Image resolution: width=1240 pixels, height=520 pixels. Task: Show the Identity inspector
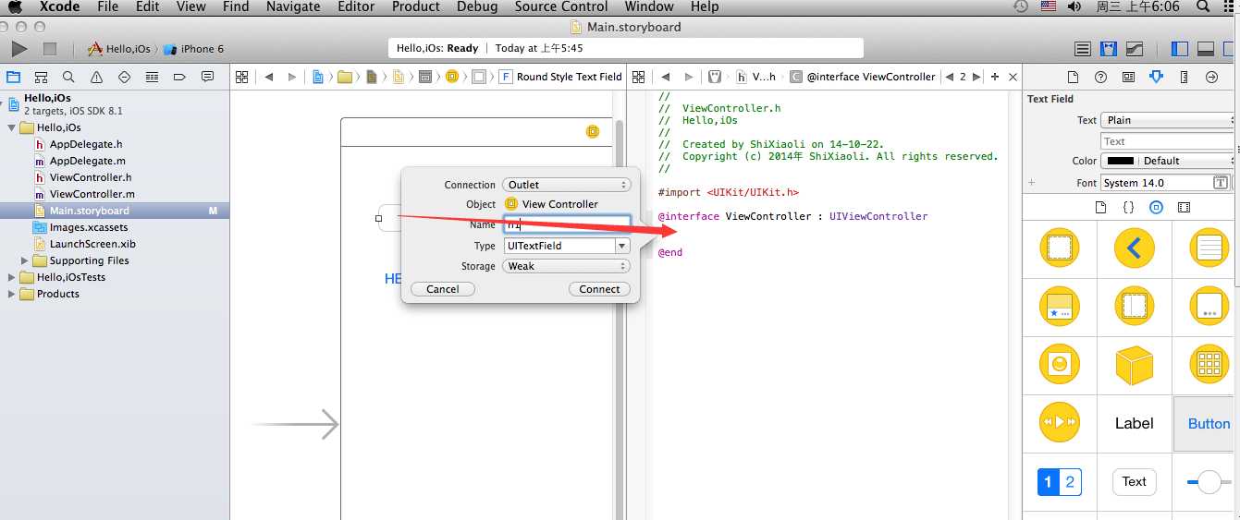(x=1128, y=77)
